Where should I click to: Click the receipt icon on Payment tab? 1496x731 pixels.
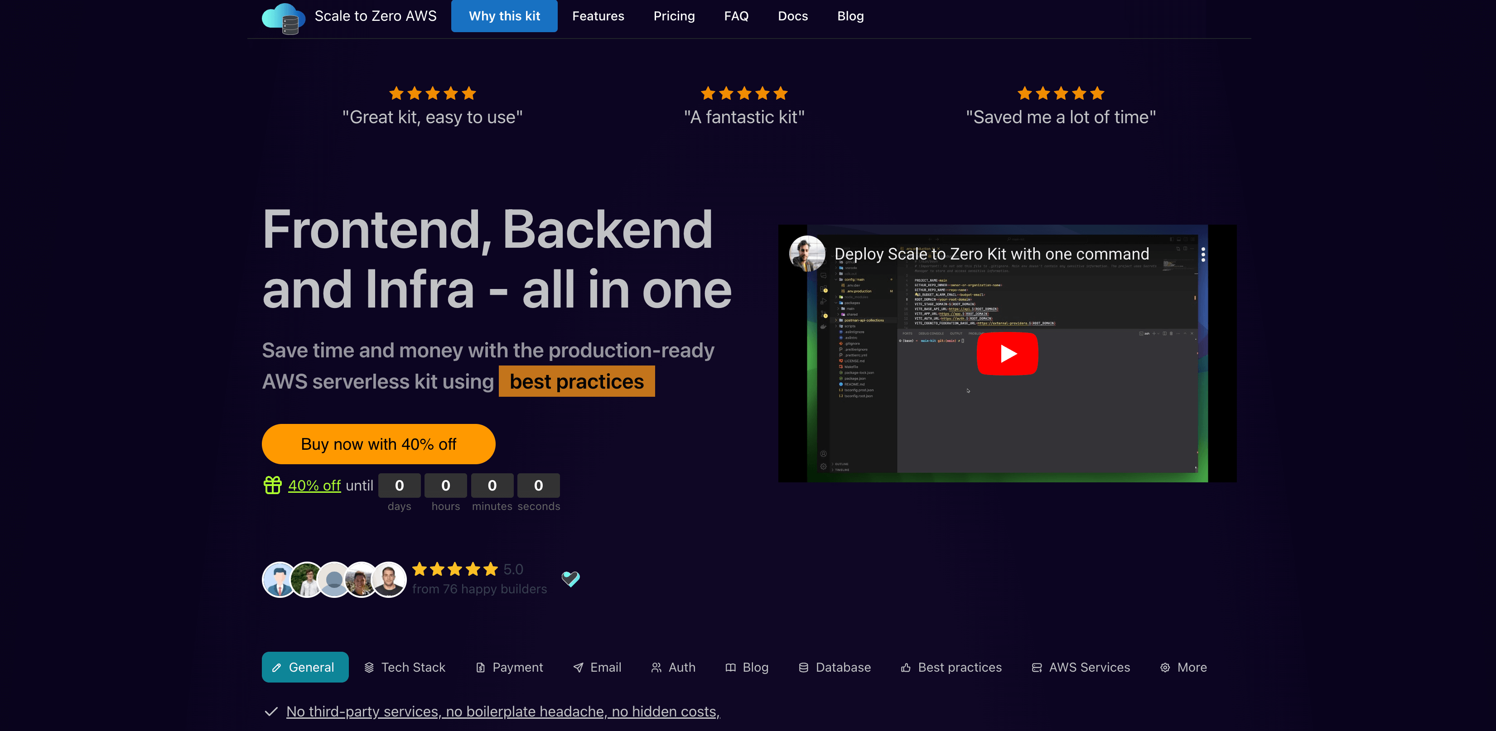coord(480,668)
